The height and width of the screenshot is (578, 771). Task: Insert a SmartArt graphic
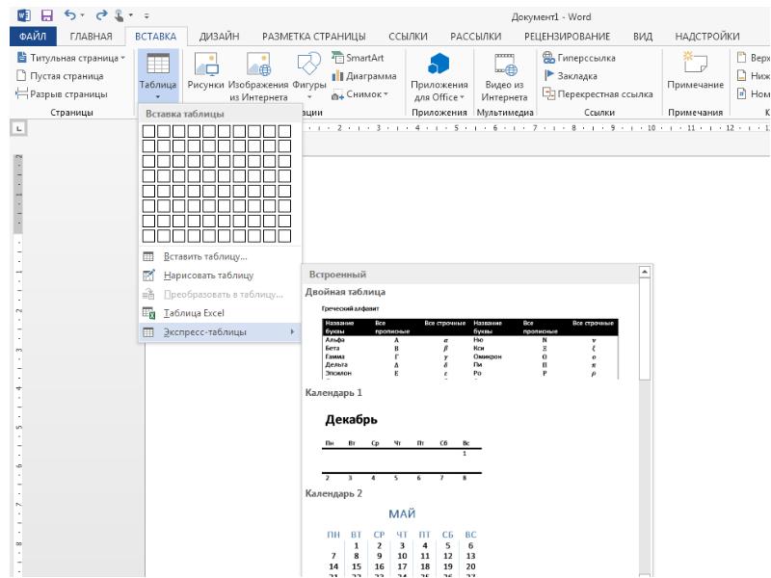[358, 58]
